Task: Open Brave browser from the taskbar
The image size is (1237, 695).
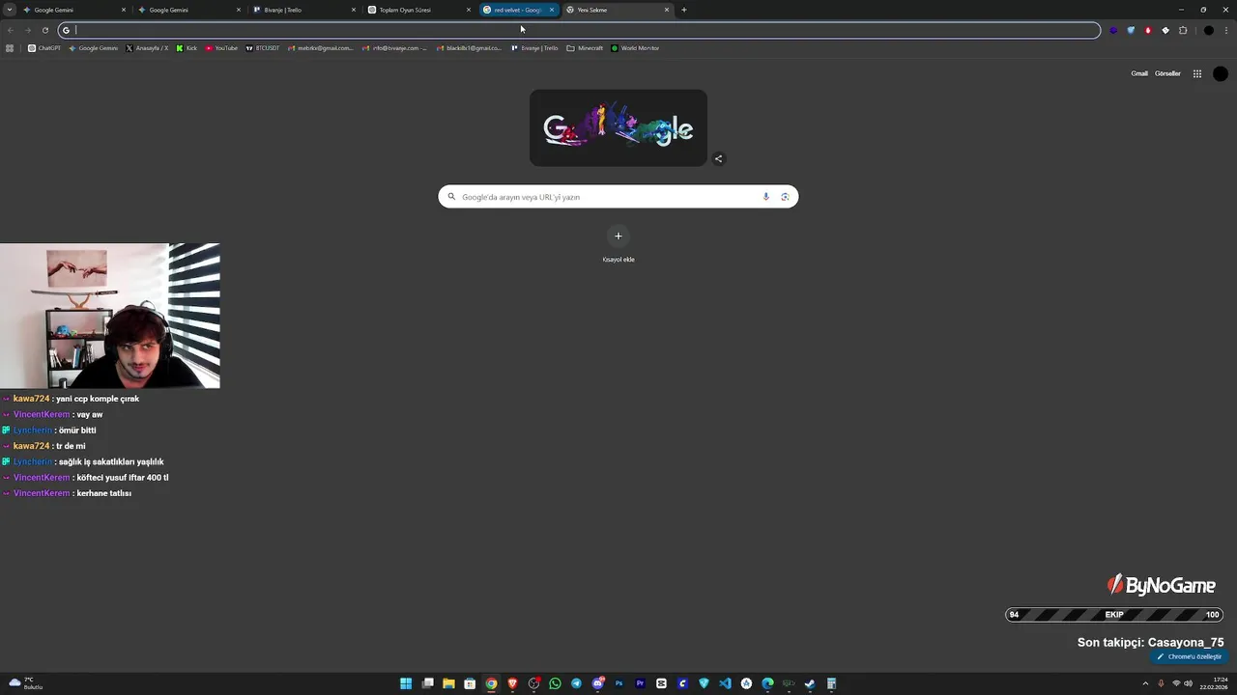Action: click(512, 683)
